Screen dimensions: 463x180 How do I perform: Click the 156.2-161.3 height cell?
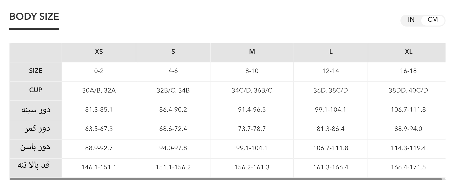click(x=252, y=167)
